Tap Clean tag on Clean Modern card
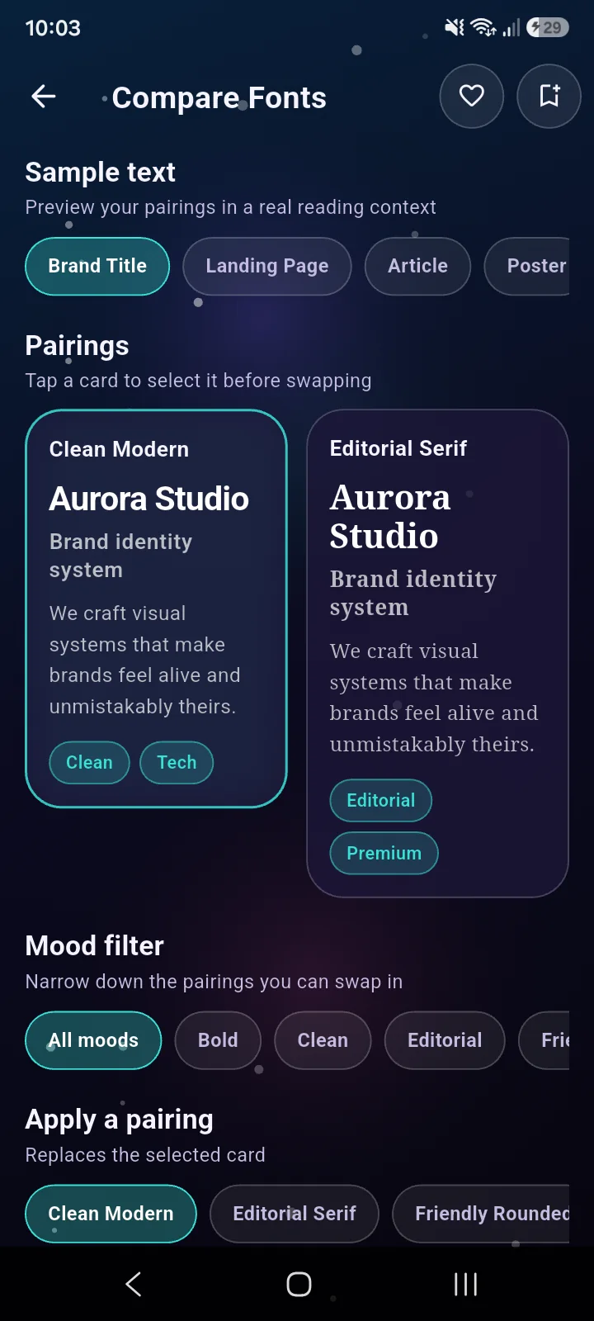The image size is (594, 1321). [89, 762]
